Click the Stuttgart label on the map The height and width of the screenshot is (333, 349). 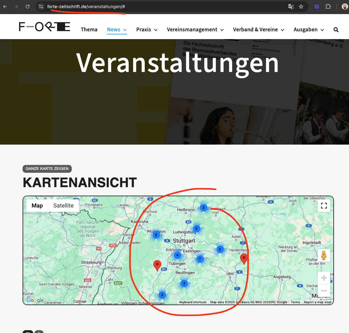pos(184,241)
